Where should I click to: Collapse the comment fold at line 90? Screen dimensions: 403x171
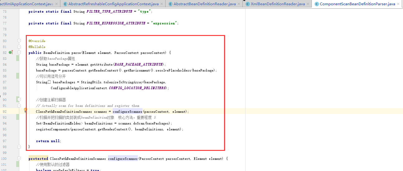tap(19, 99)
